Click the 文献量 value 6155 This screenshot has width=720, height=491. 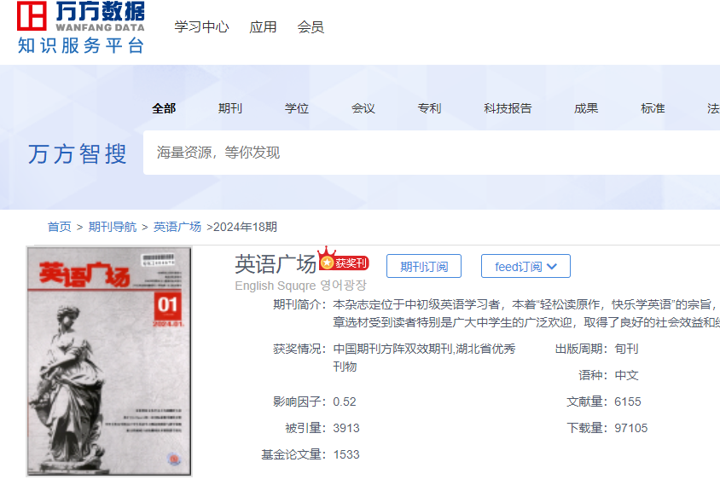[628, 402]
